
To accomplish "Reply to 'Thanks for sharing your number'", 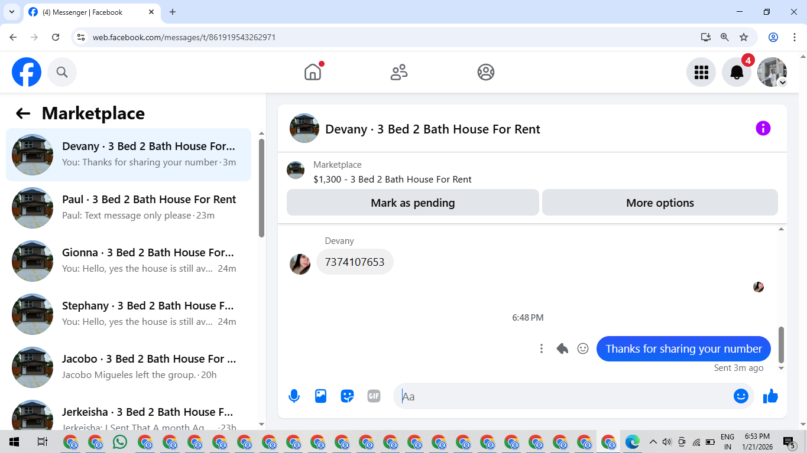I will click(562, 348).
